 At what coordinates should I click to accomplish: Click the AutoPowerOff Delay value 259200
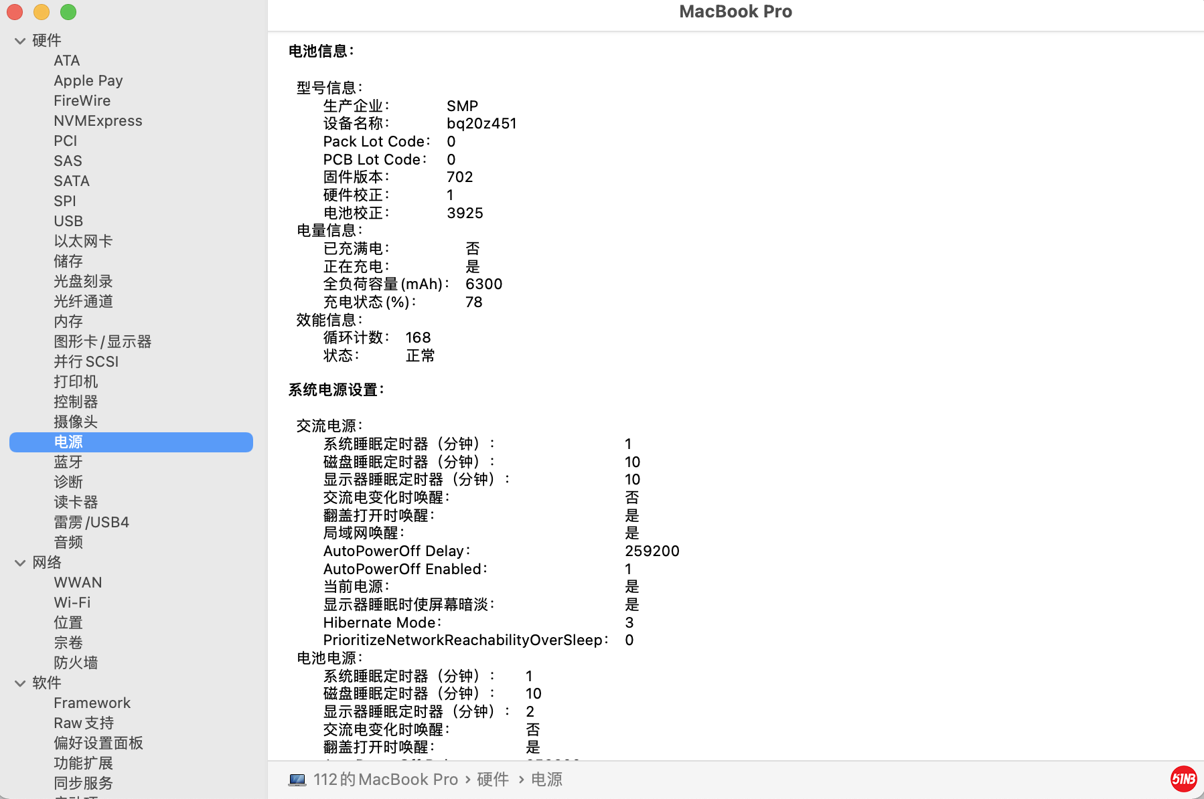pyautogui.click(x=652, y=551)
